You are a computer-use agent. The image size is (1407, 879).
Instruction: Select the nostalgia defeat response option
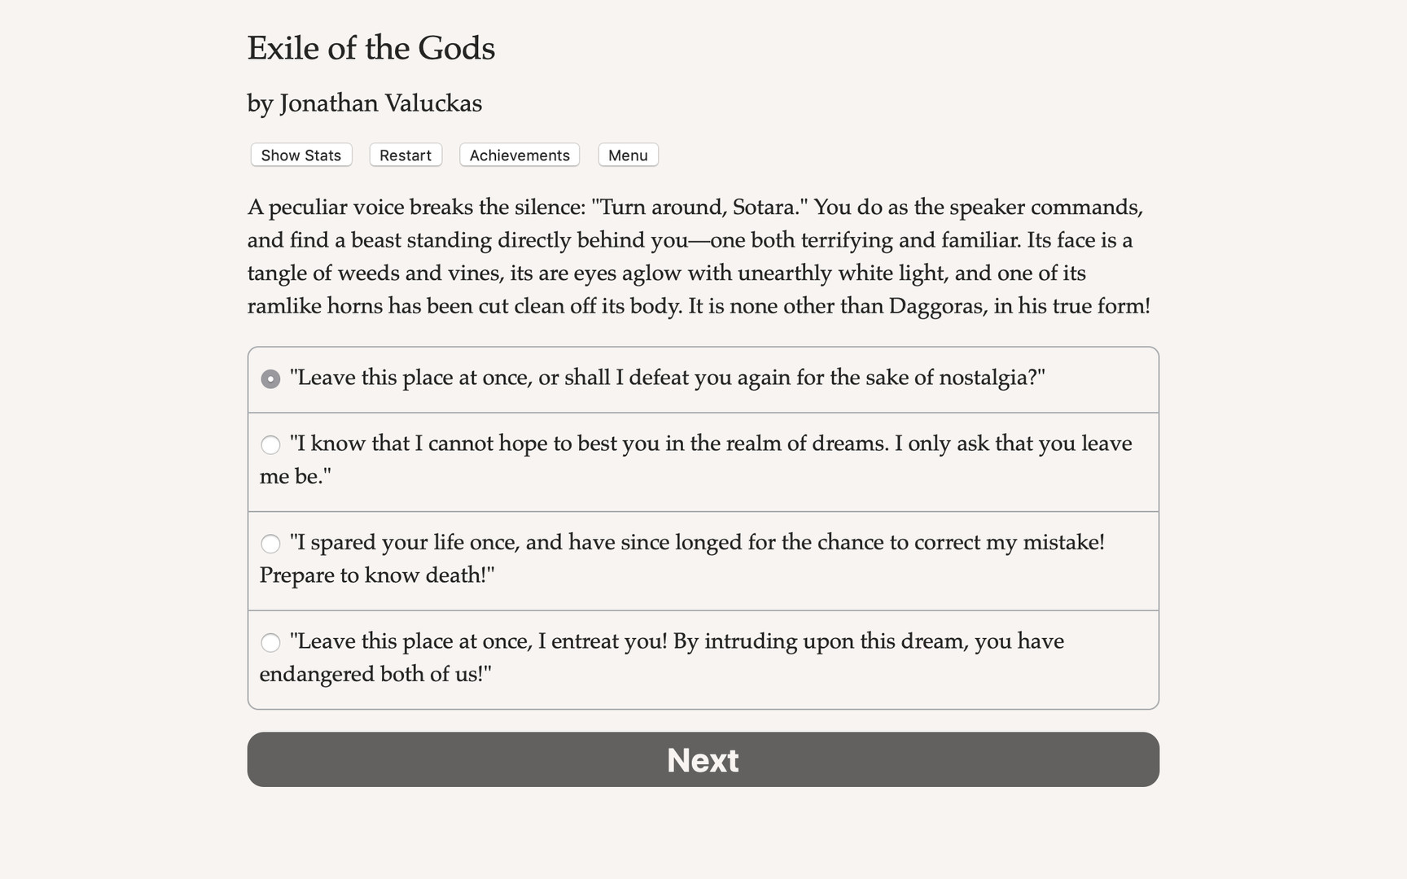[x=666, y=378]
